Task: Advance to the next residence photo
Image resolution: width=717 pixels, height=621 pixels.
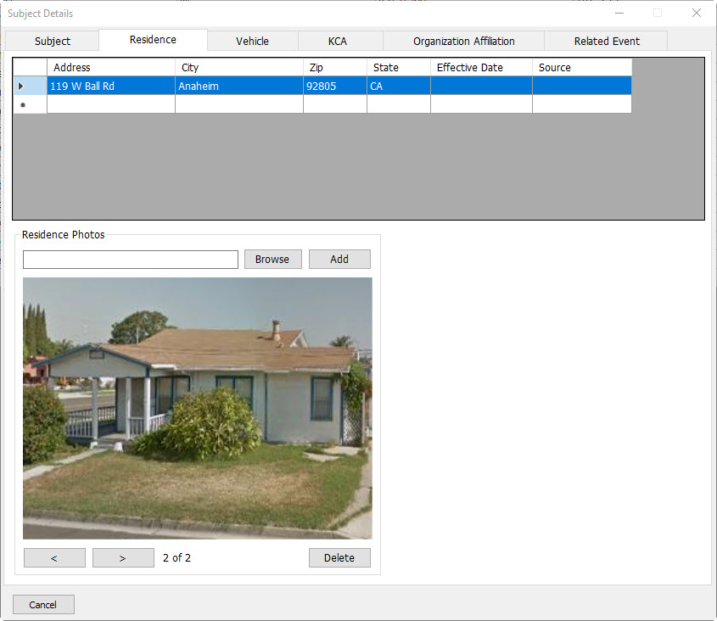Action: (x=123, y=557)
